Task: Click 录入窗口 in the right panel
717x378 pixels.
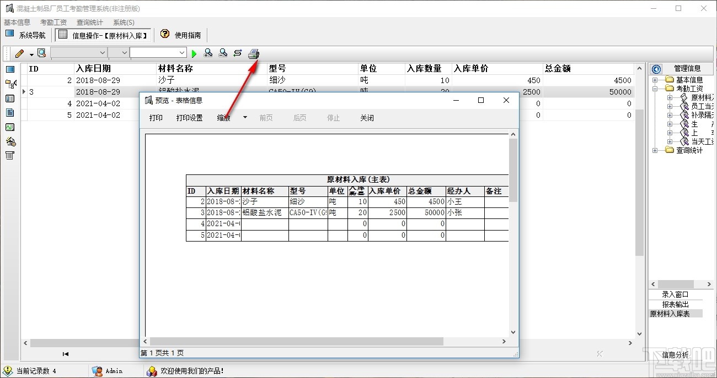Action: 675,294
